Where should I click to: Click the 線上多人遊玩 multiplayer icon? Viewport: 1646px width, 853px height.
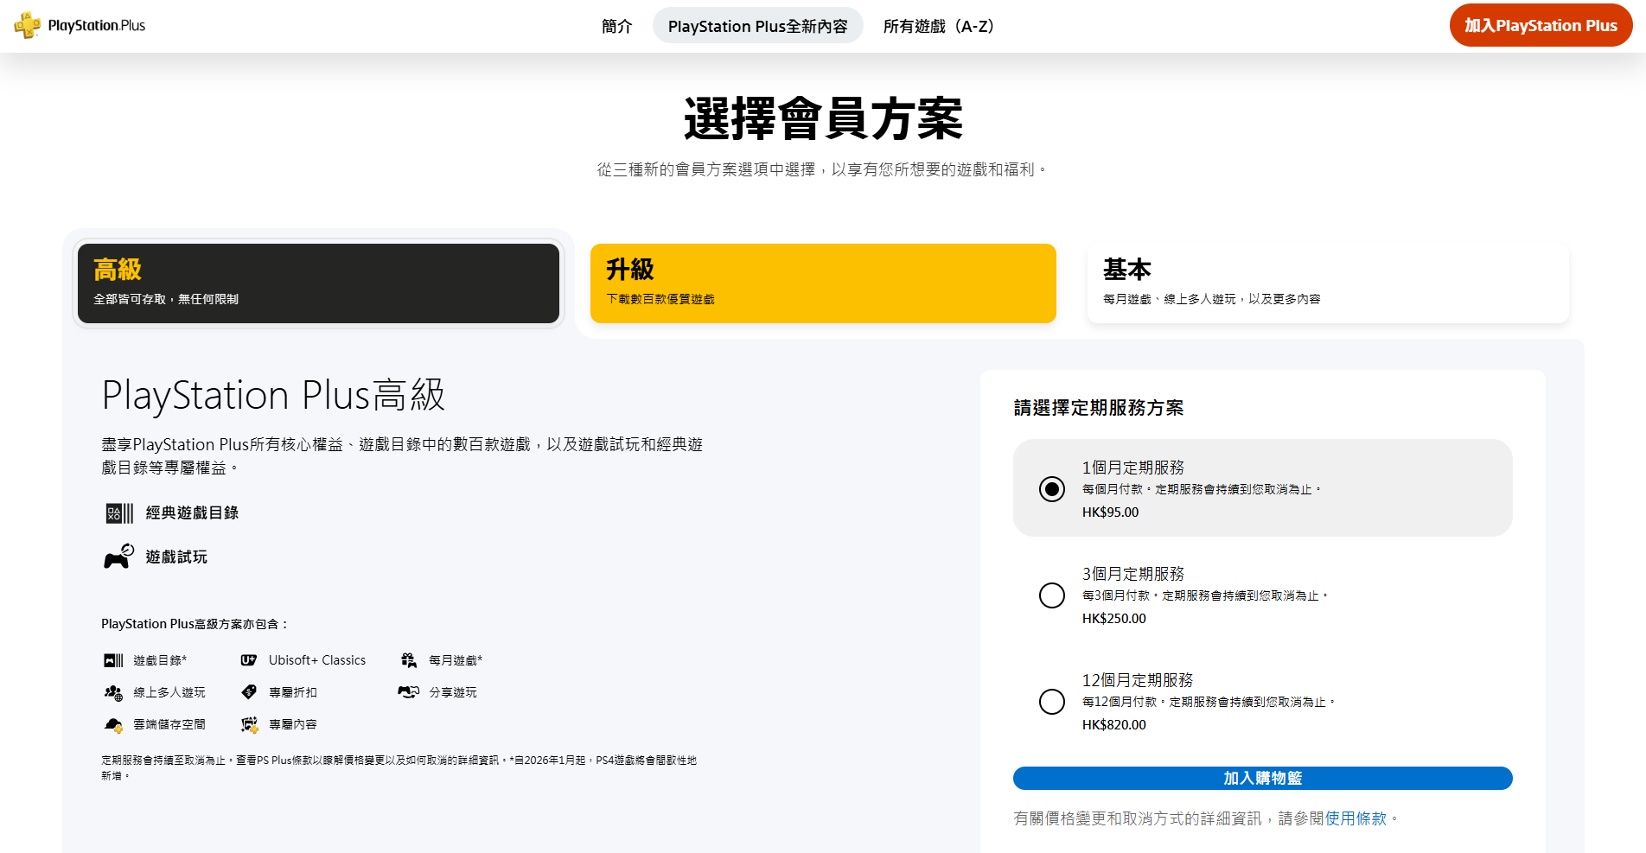(x=113, y=692)
